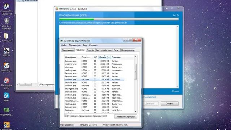Select the HD-Agent.exe process row

pyautogui.click(x=94, y=89)
